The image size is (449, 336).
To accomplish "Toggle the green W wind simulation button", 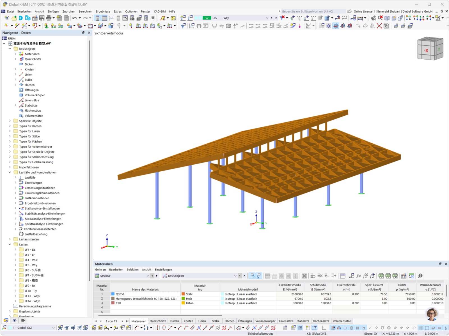I will click(x=207, y=18).
